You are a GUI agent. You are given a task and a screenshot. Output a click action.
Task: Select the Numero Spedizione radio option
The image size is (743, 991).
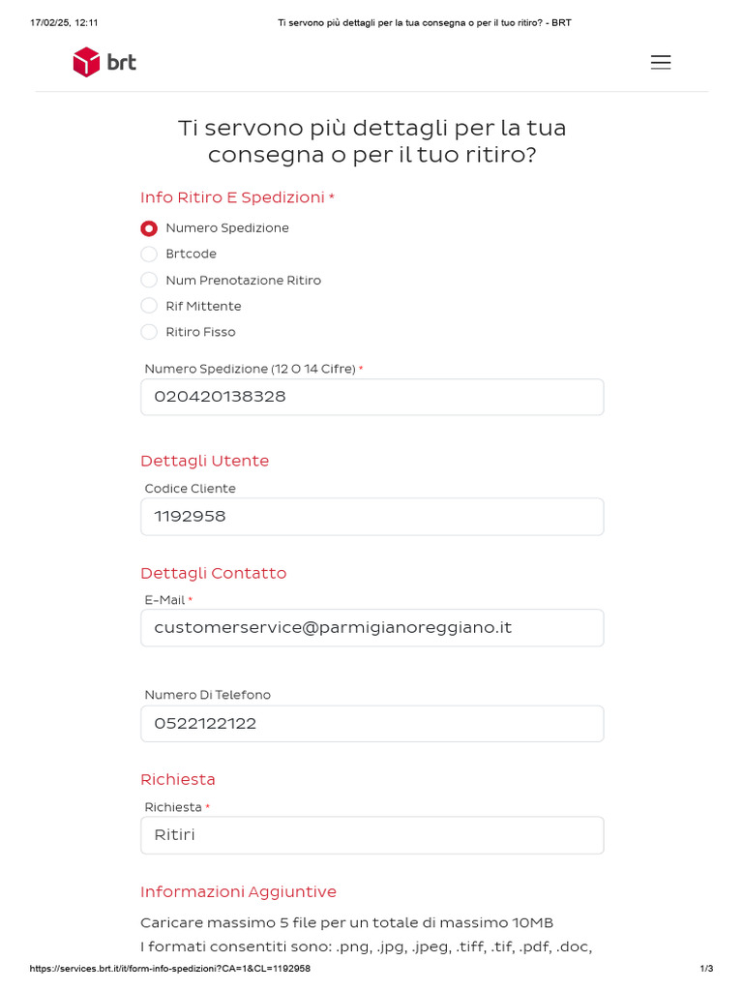[149, 228]
